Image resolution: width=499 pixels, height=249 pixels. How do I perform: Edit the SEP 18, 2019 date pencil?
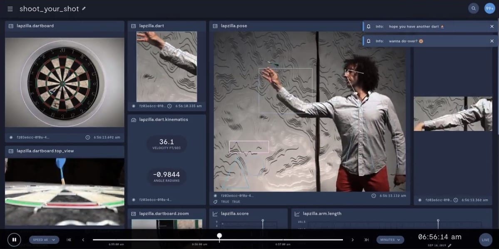(449, 246)
